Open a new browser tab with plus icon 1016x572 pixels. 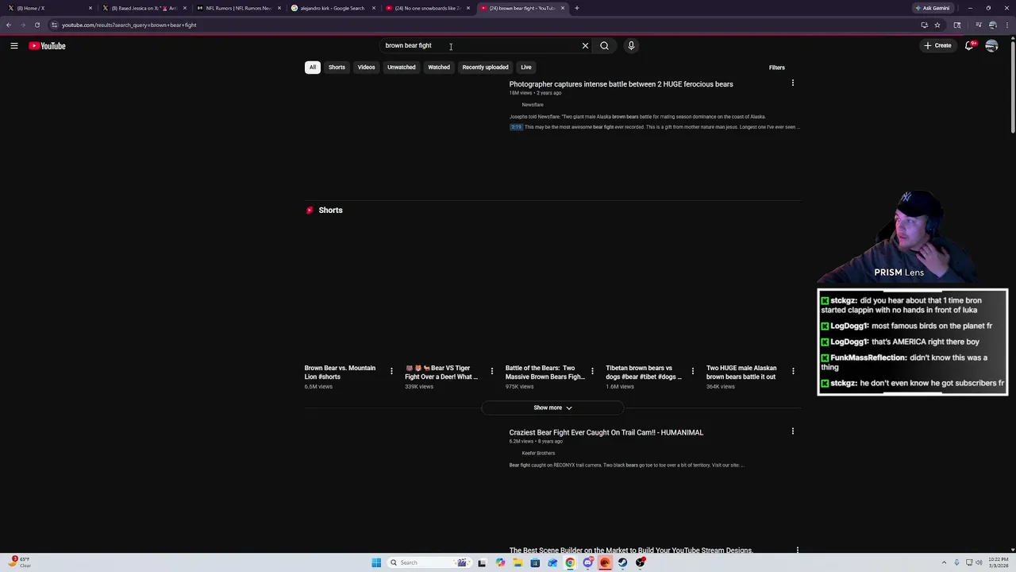click(x=577, y=8)
